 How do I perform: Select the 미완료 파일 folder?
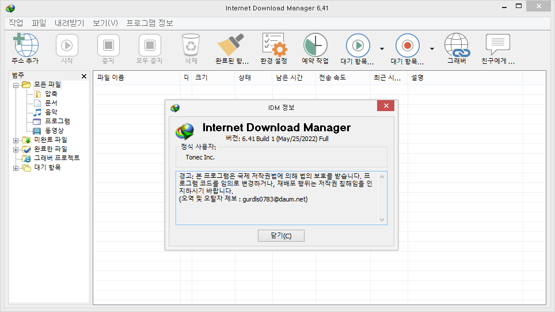pos(51,140)
